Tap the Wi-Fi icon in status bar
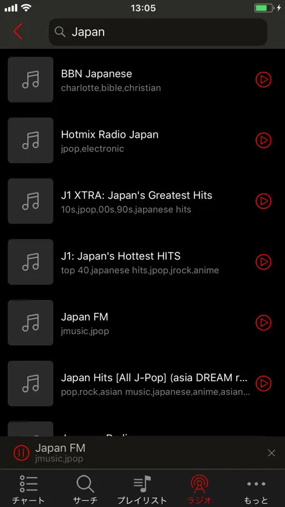 pos(26,8)
